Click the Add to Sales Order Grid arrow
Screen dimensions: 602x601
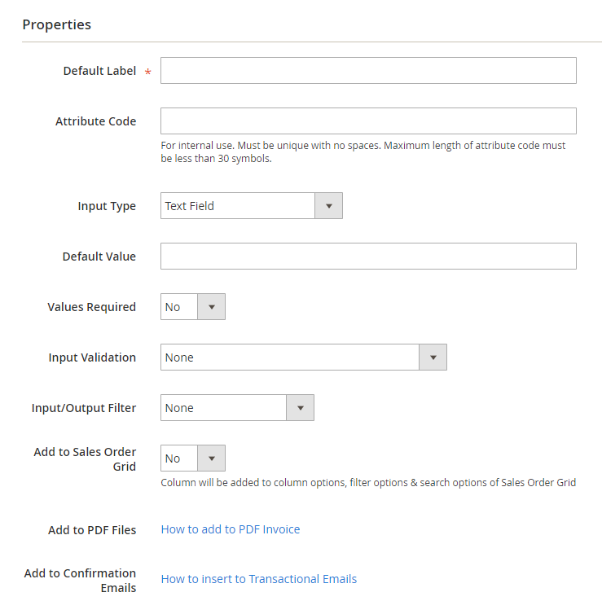click(x=211, y=458)
